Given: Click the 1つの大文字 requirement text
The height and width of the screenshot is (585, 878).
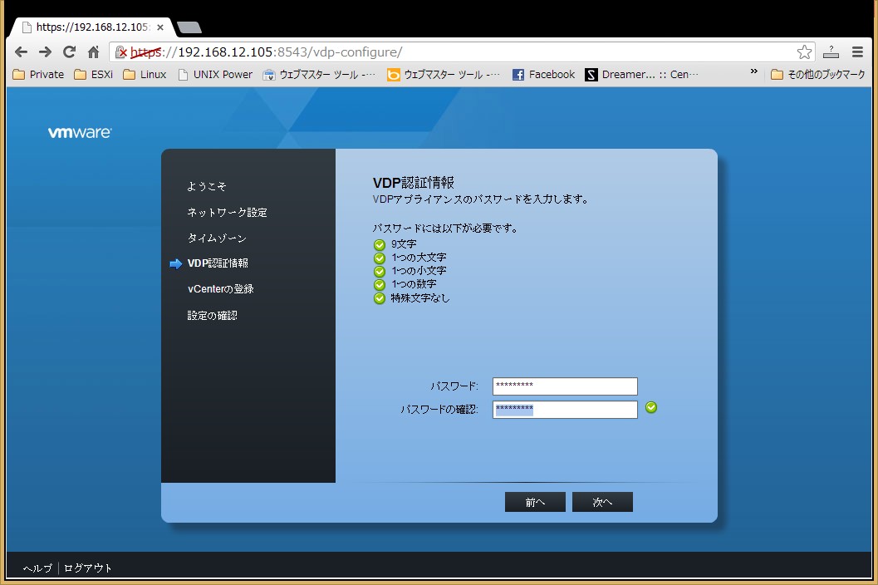Looking at the screenshot, I should [x=419, y=258].
